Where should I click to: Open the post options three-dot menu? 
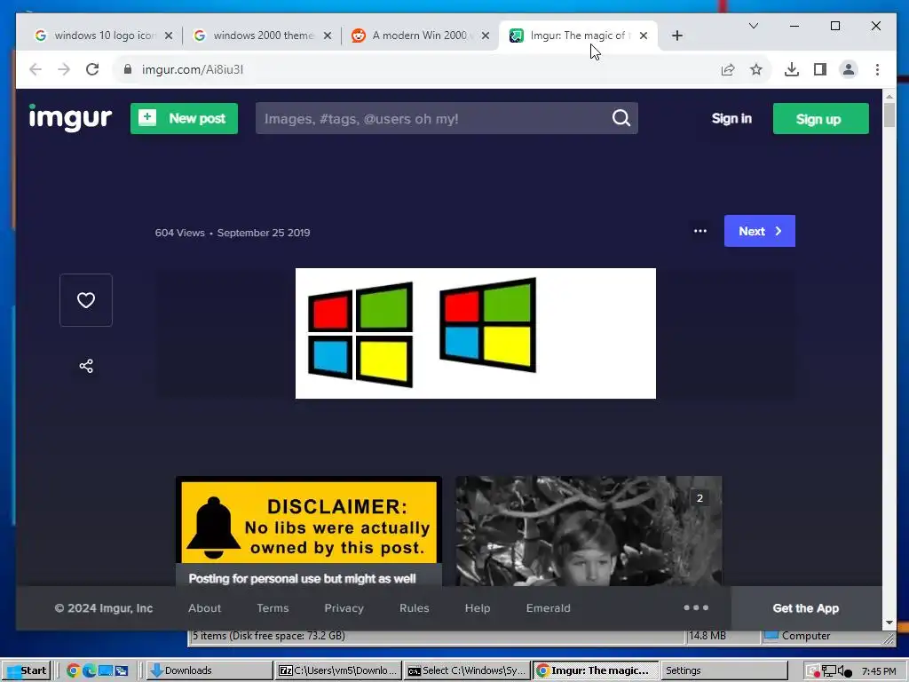700,231
